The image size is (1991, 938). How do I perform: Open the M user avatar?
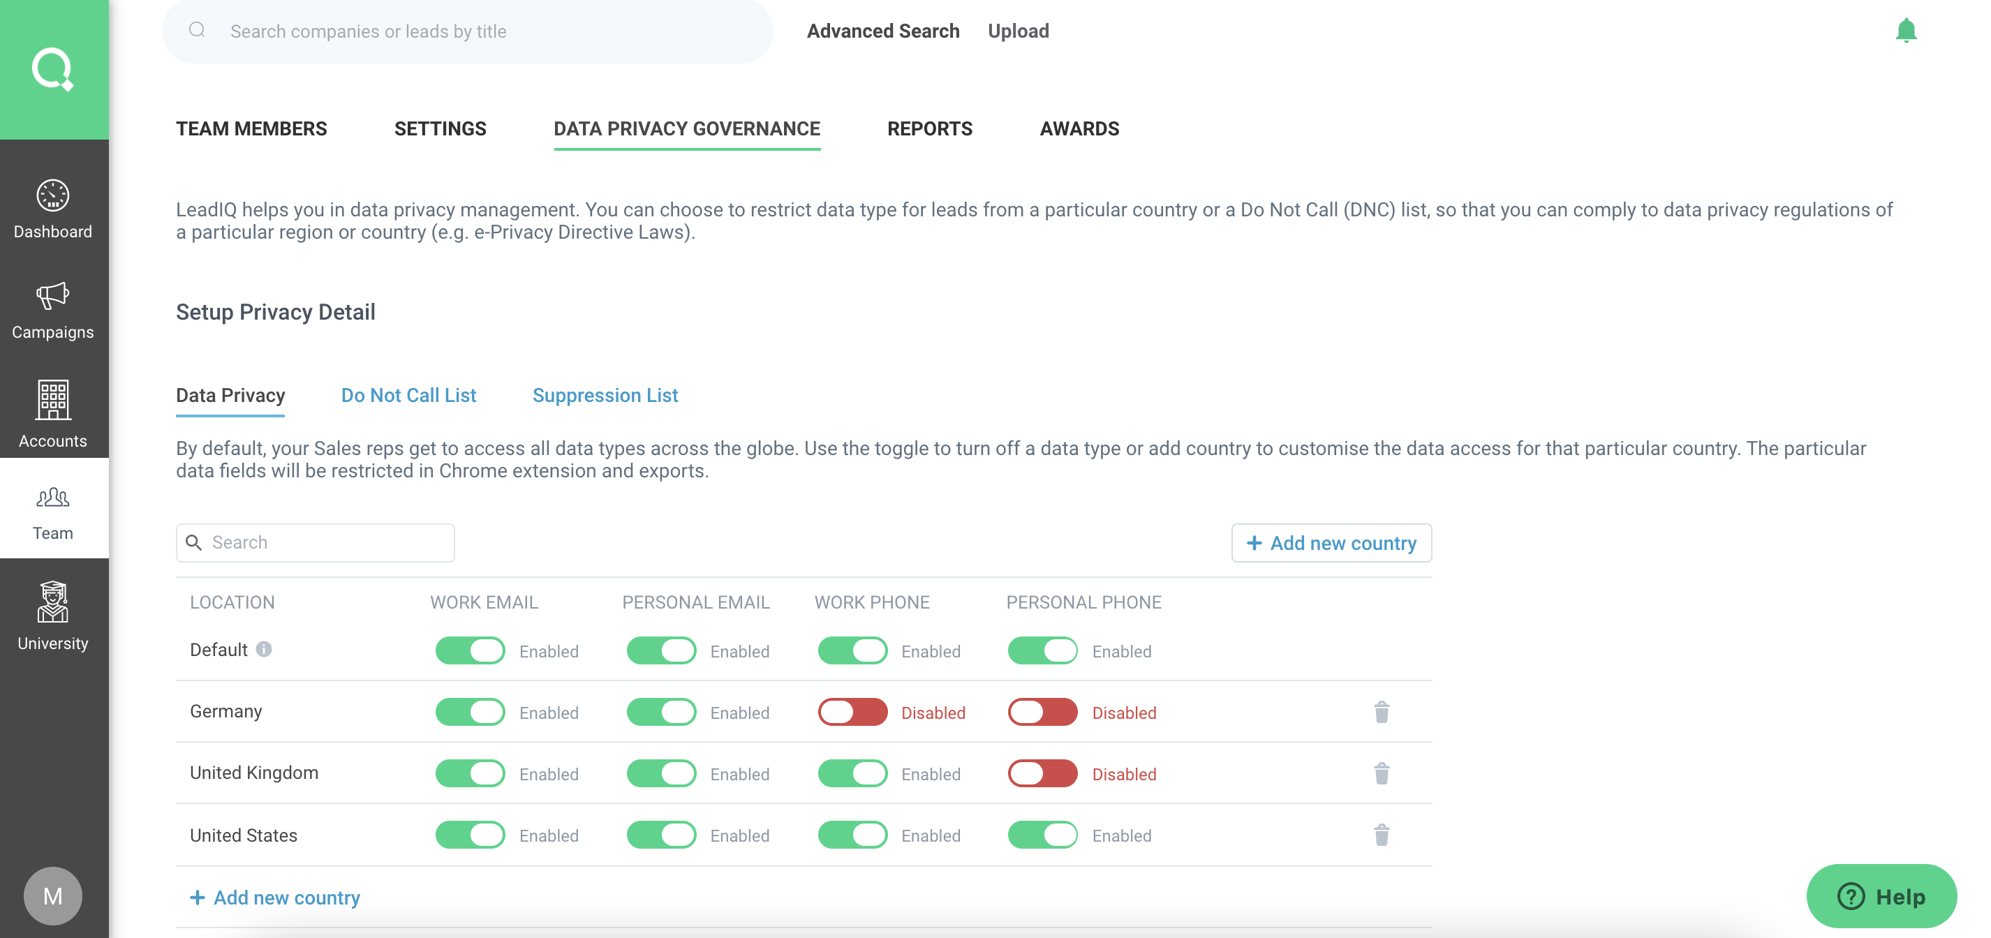(52, 895)
